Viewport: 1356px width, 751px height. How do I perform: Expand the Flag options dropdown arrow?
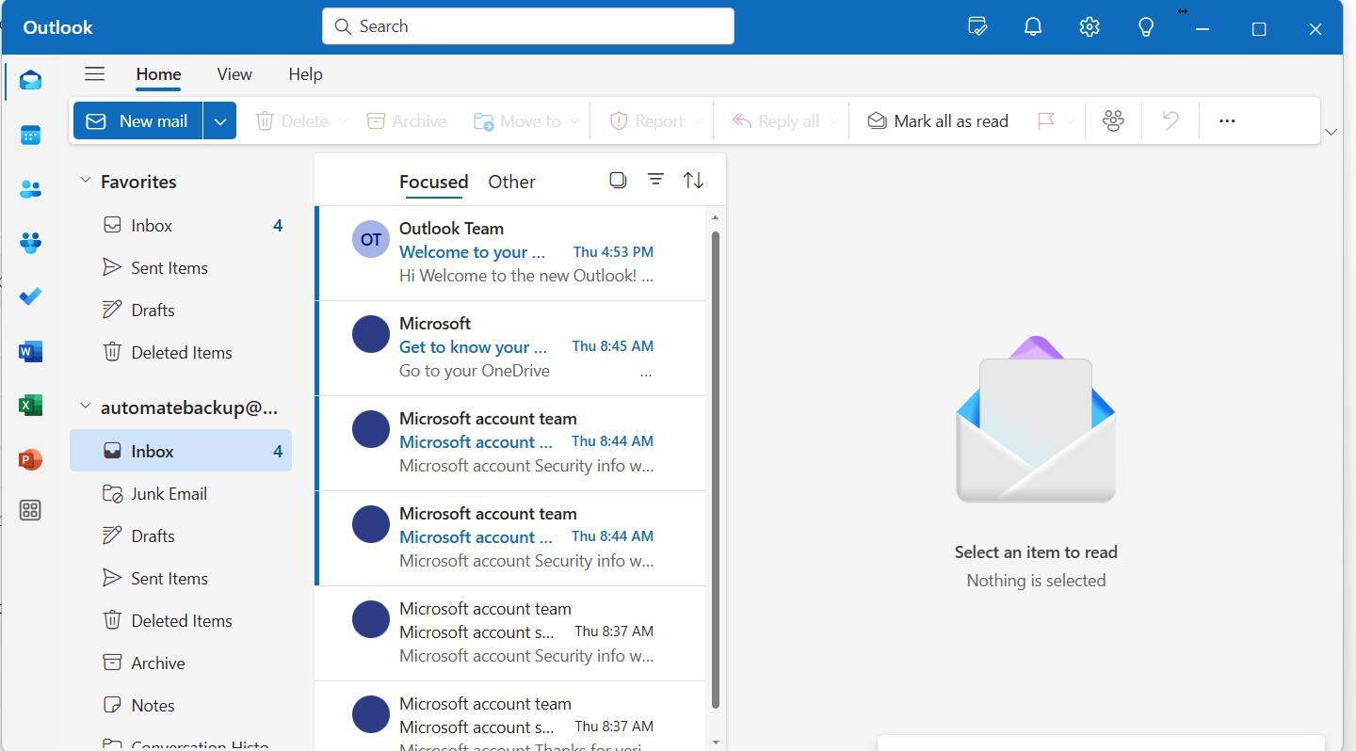coord(1070,121)
